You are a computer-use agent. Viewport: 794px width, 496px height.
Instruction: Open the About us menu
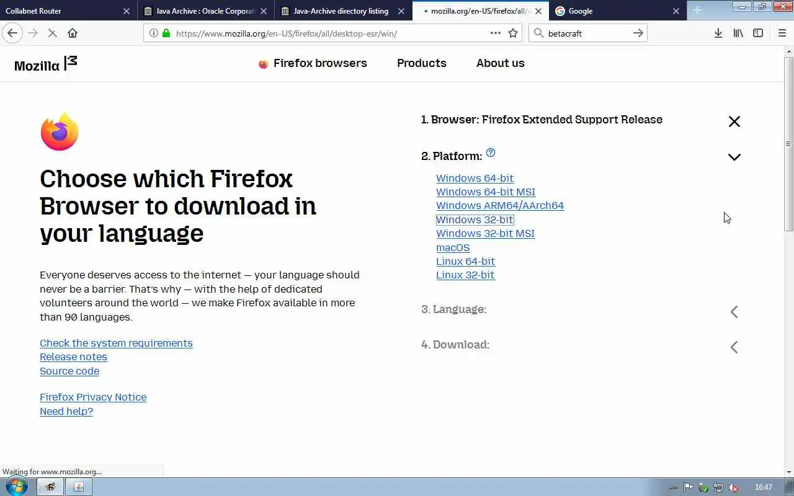click(x=501, y=63)
